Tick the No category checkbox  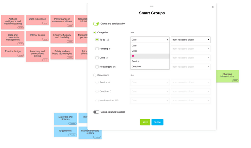97,67
